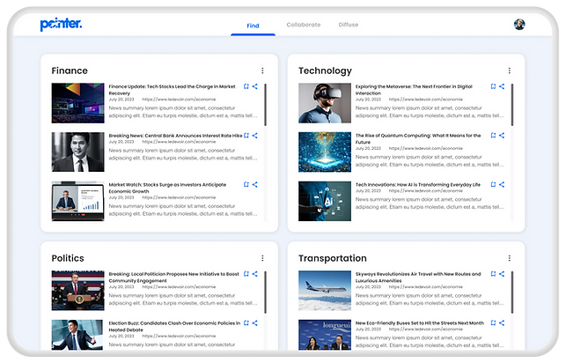Bookmark the Central Bank Interest Rate article
Viewport: 566px width, 363px height.
coord(246,136)
